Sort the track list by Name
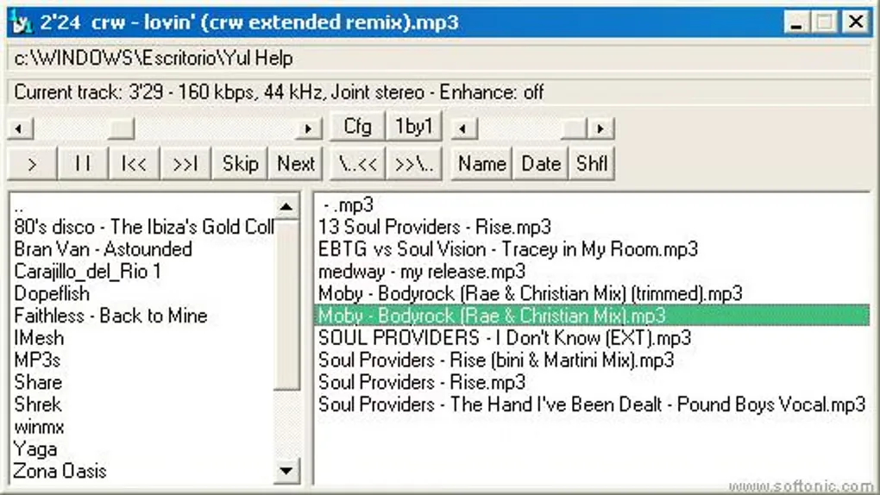This screenshot has height=495, width=880. pyautogui.click(x=481, y=164)
